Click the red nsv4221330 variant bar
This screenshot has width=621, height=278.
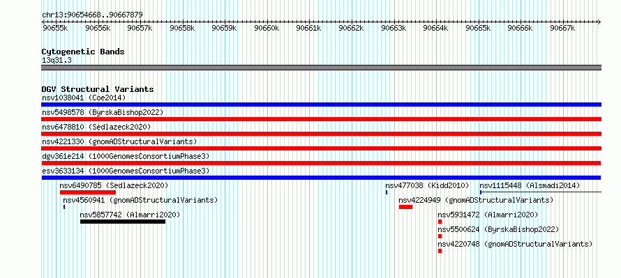(x=321, y=148)
